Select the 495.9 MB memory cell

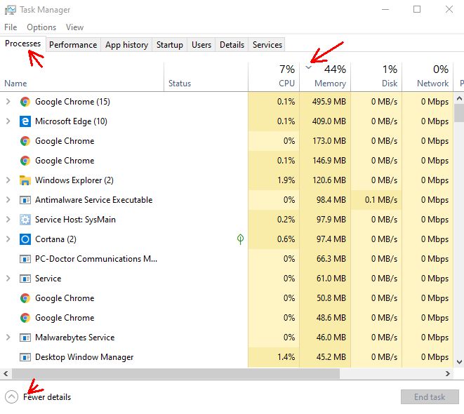coord(325,102)
